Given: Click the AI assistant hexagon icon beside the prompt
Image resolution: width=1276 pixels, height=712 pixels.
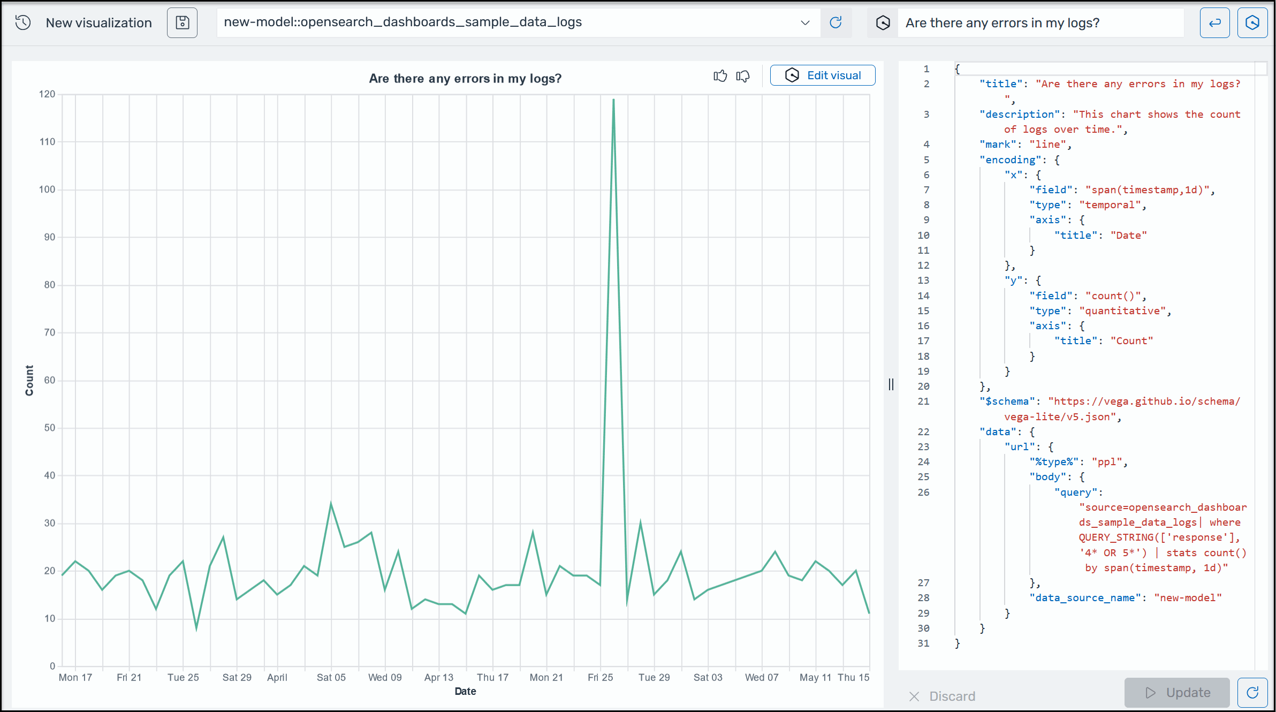Looking at the screenshot, I should pos(883,22).
